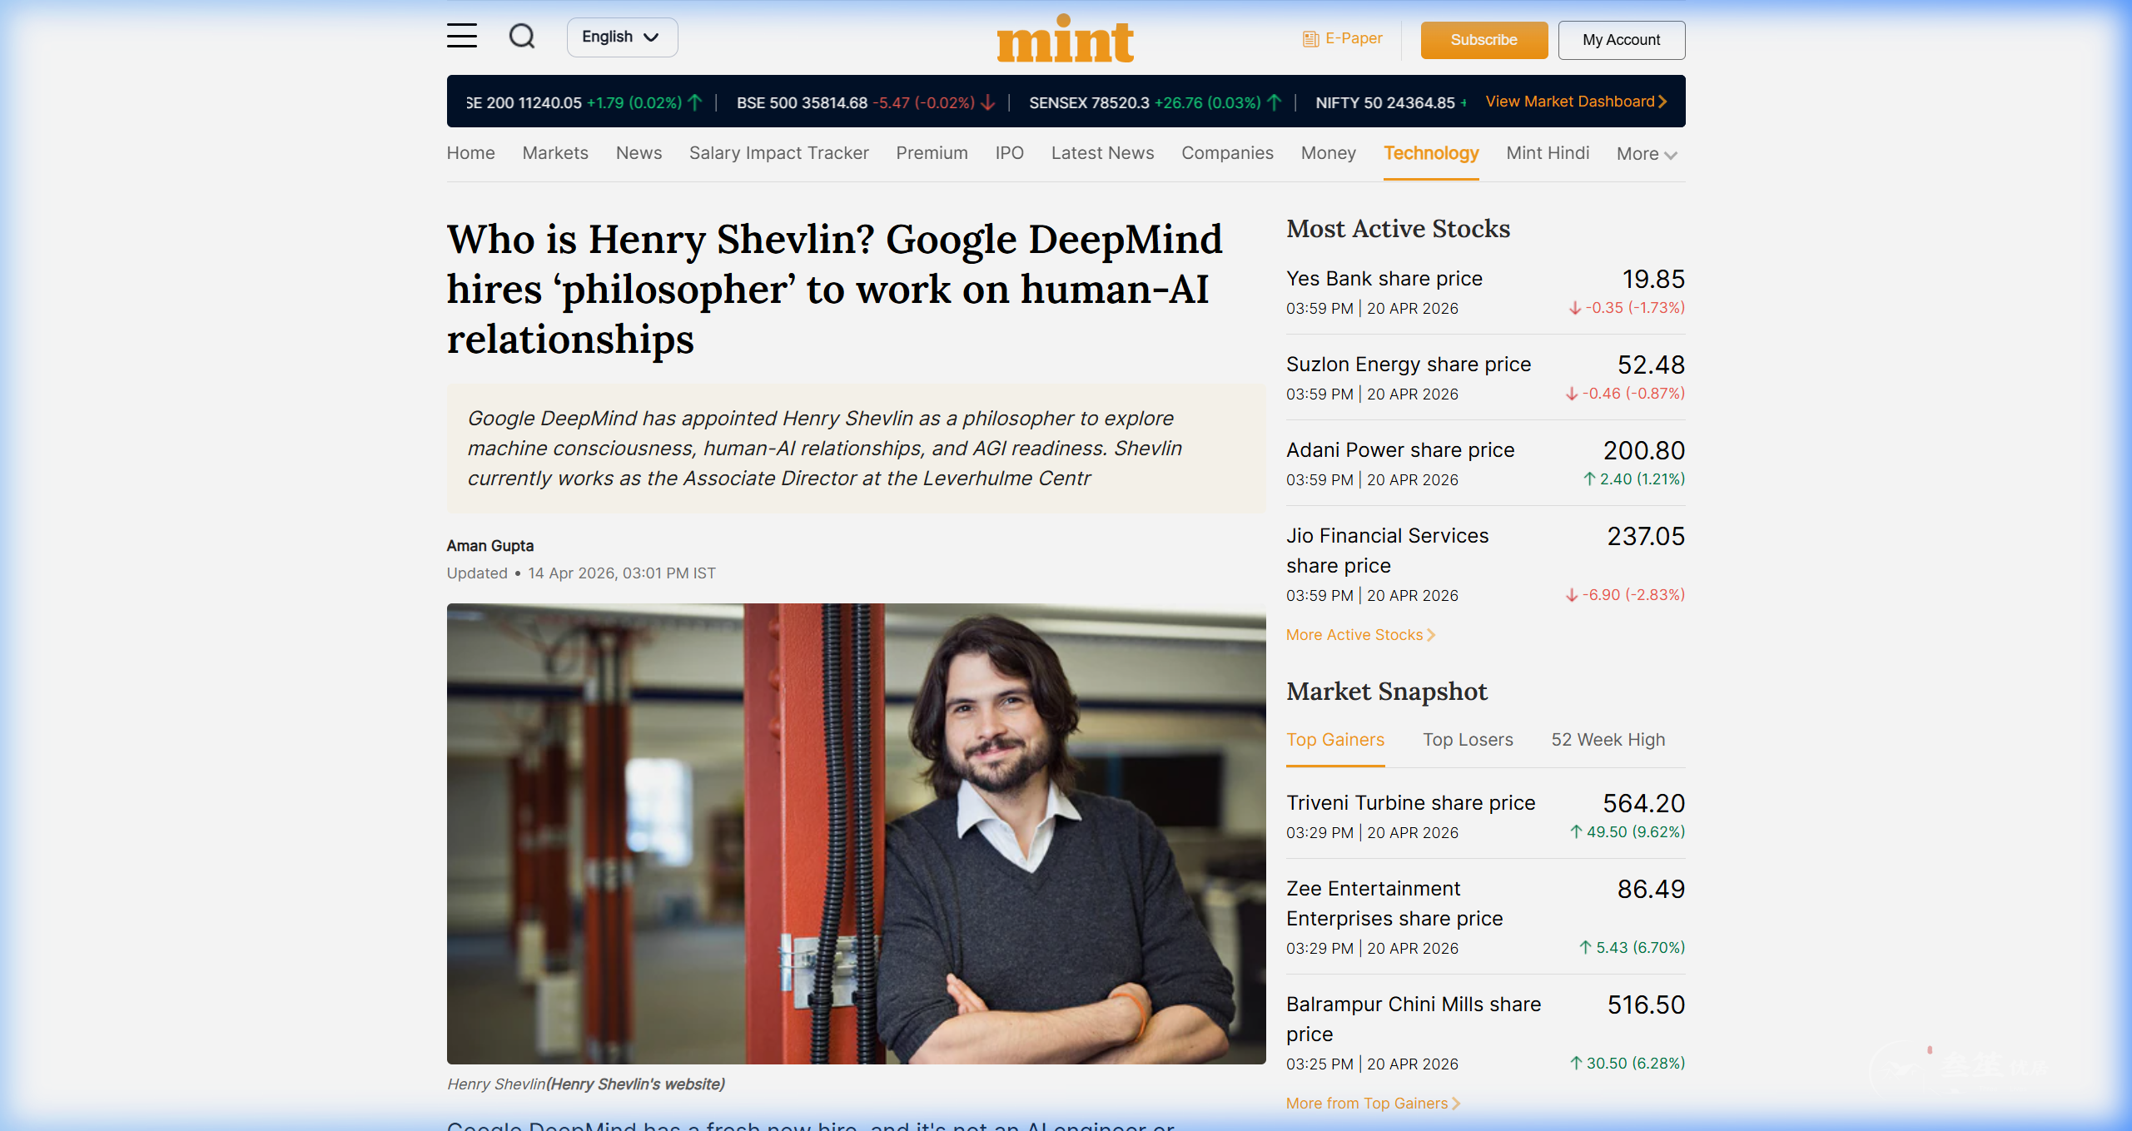
Task: Open Adani Power share price
Action: pyautogui.click(x=1399, y=450)
